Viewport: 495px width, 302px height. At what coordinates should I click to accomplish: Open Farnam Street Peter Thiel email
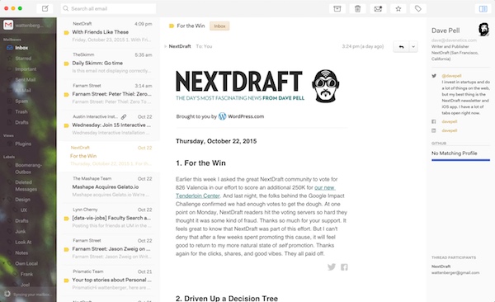pyautogui.click(x=108, y=94)
